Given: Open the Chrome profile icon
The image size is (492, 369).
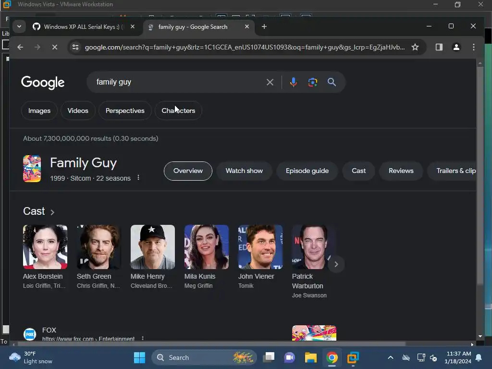Looking at the screenshot, I should click(x=456, y=47).
